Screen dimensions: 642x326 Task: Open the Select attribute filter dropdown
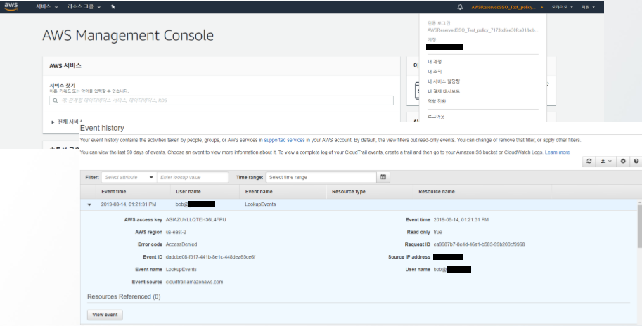click(x=129, y=177)
